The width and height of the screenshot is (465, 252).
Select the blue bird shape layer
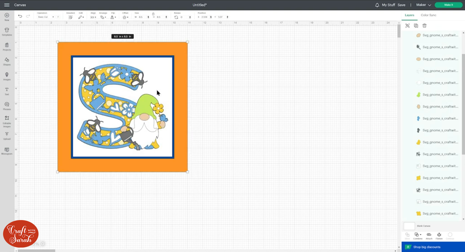tap(433, 119)
